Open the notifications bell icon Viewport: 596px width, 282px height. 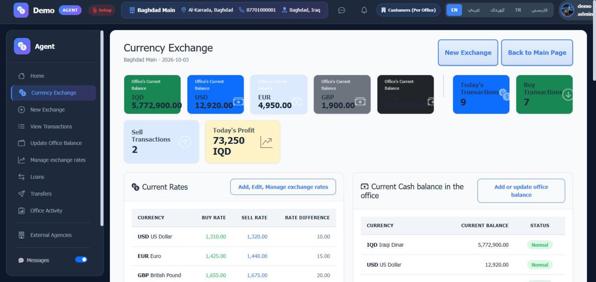point(364,10)
